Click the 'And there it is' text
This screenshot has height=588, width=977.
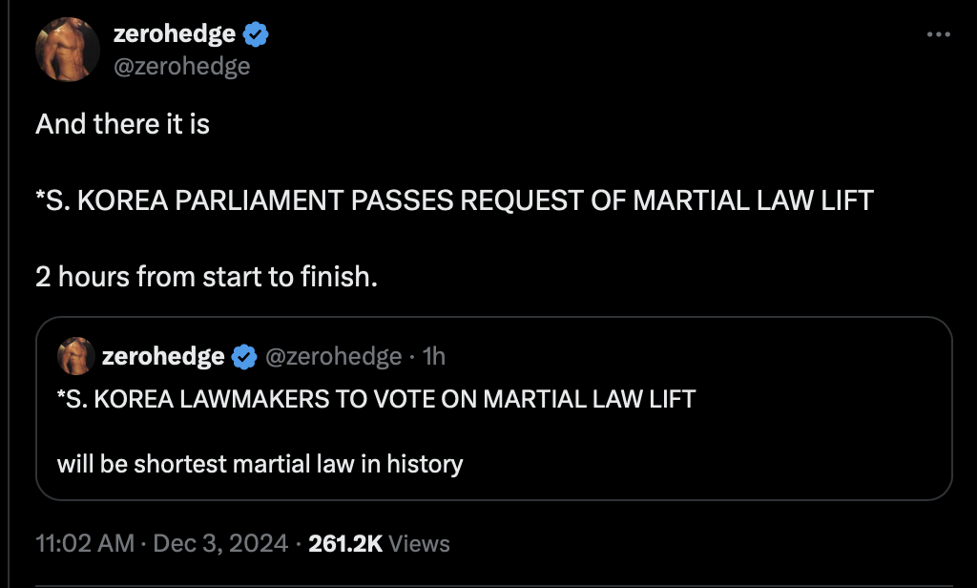click(122, 124)
